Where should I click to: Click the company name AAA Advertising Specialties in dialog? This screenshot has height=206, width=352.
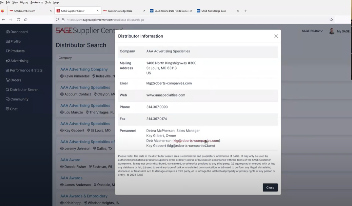point(168,51)
